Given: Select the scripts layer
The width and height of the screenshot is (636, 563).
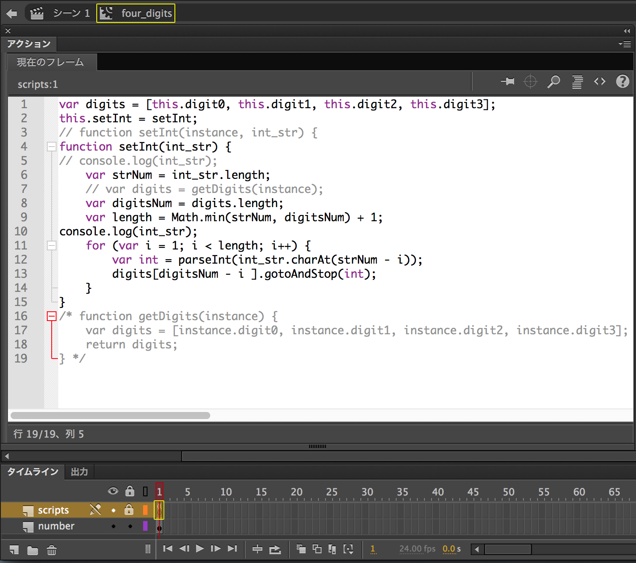Looking at the screenshot, I should click(53, 510).
